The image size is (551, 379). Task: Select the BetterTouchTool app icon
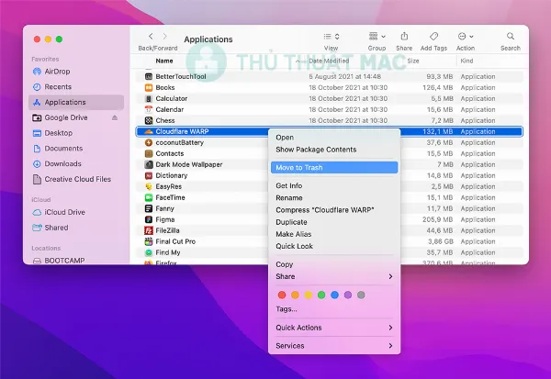click(x=149, y=76)
